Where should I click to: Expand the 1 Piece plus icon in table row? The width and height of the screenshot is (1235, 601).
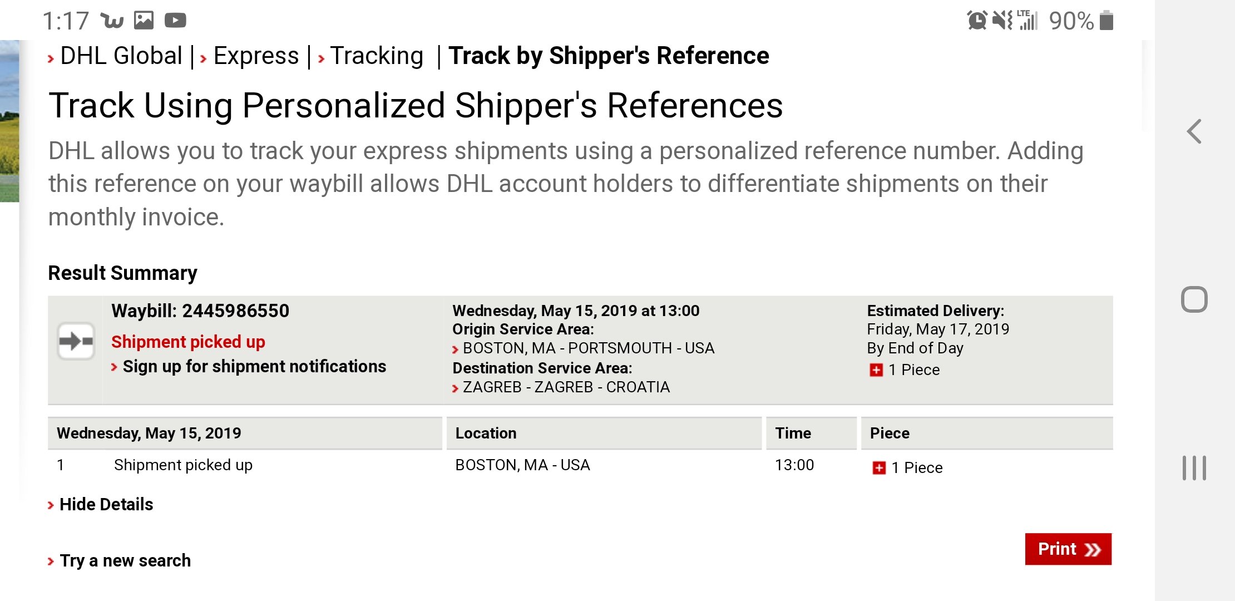coord(879,468)
